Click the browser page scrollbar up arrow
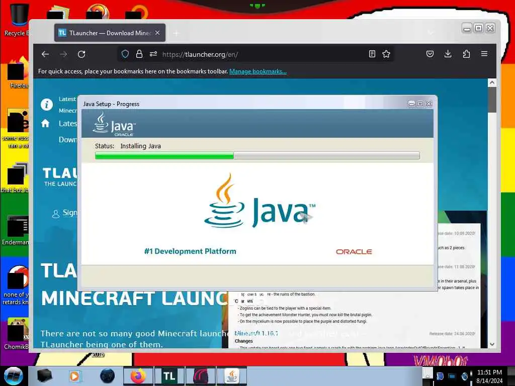 point(492,83)
